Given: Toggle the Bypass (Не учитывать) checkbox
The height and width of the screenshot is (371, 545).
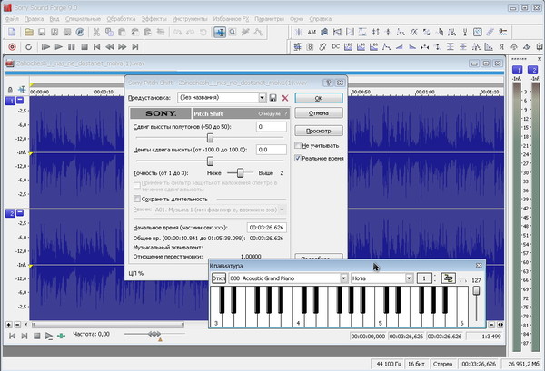Looking at the screenshot, I should click(298, 145).
